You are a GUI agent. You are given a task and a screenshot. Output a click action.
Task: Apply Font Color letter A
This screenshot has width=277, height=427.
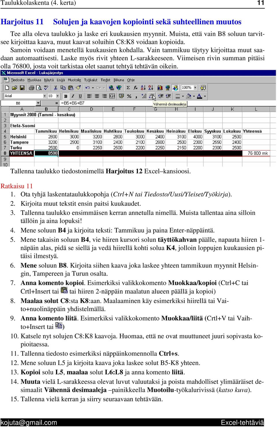click(200, 96)
